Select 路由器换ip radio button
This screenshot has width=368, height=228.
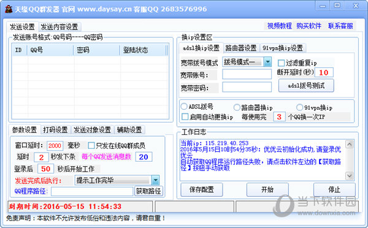coord(237,107)
